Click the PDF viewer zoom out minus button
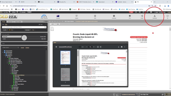This screenshot has height=96, width=171. pos(87,47)
